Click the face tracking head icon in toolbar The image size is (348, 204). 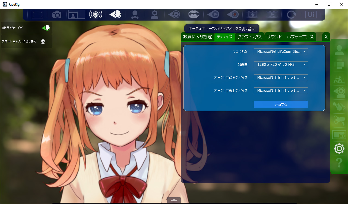click(x=115, y=15)
